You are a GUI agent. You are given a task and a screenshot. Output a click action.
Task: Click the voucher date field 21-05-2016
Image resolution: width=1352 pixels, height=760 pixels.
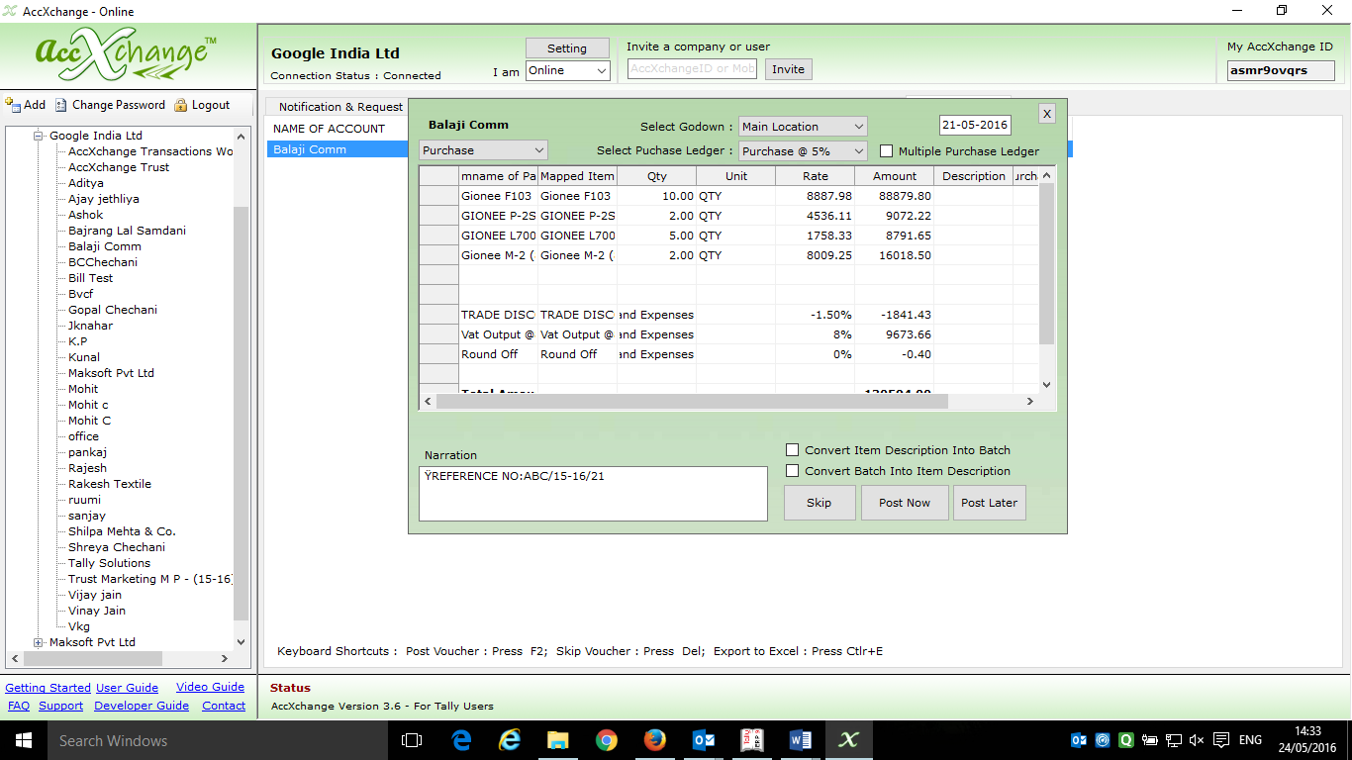tap(975, 126)
